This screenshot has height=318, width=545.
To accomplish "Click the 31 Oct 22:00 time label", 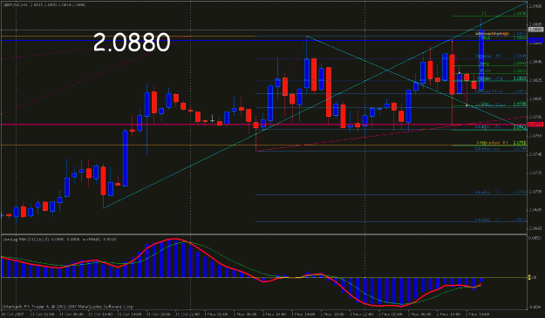I will (x=187, y=315).
